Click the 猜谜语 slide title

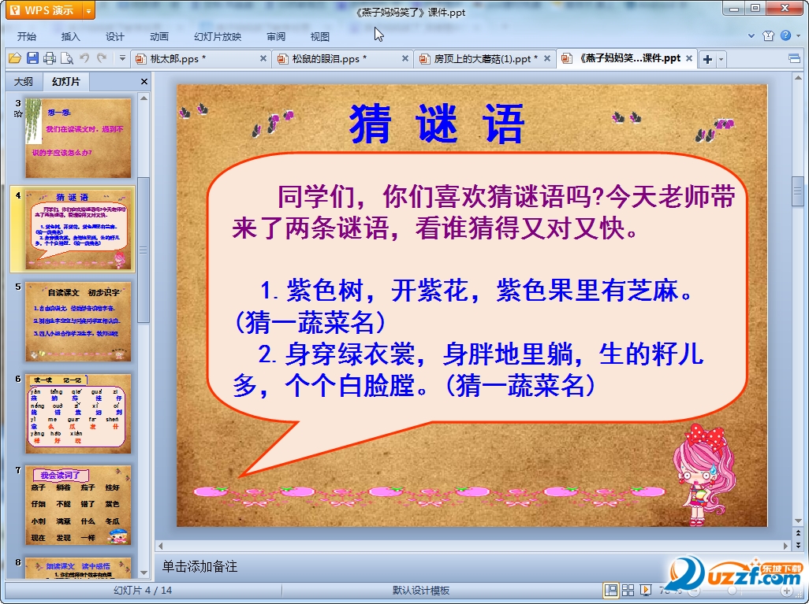point(437,123)
